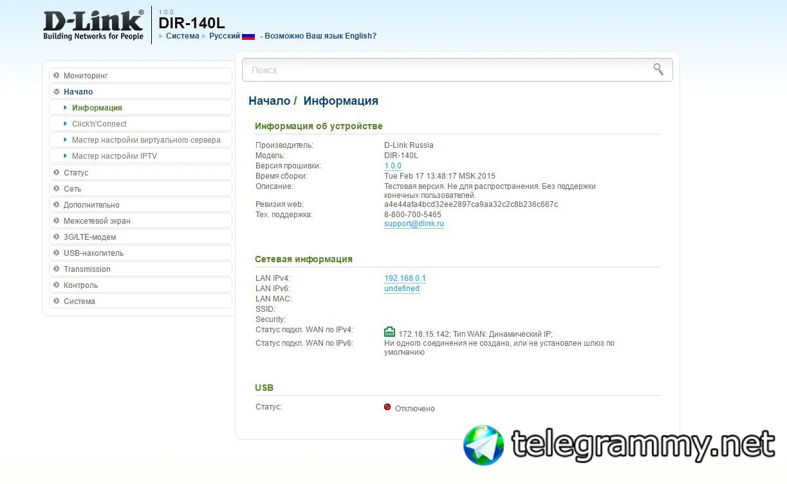Open LAN IPv4 192.168.0.1 link
The width and height of the screenshot is (787, 484).
[405, 278]
